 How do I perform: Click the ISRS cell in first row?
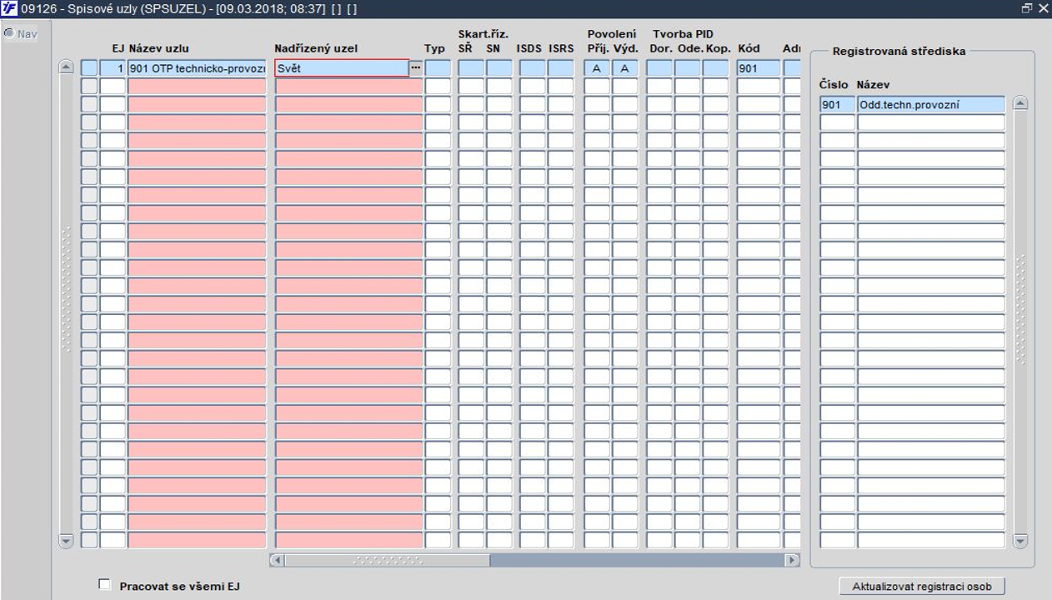560,68
